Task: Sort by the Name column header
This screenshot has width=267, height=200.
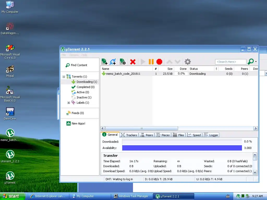Action: coord(126,69)
